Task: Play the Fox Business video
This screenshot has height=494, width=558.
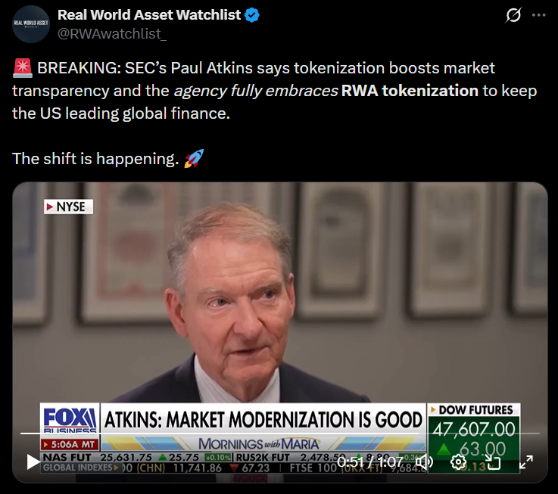Action: 33,461
